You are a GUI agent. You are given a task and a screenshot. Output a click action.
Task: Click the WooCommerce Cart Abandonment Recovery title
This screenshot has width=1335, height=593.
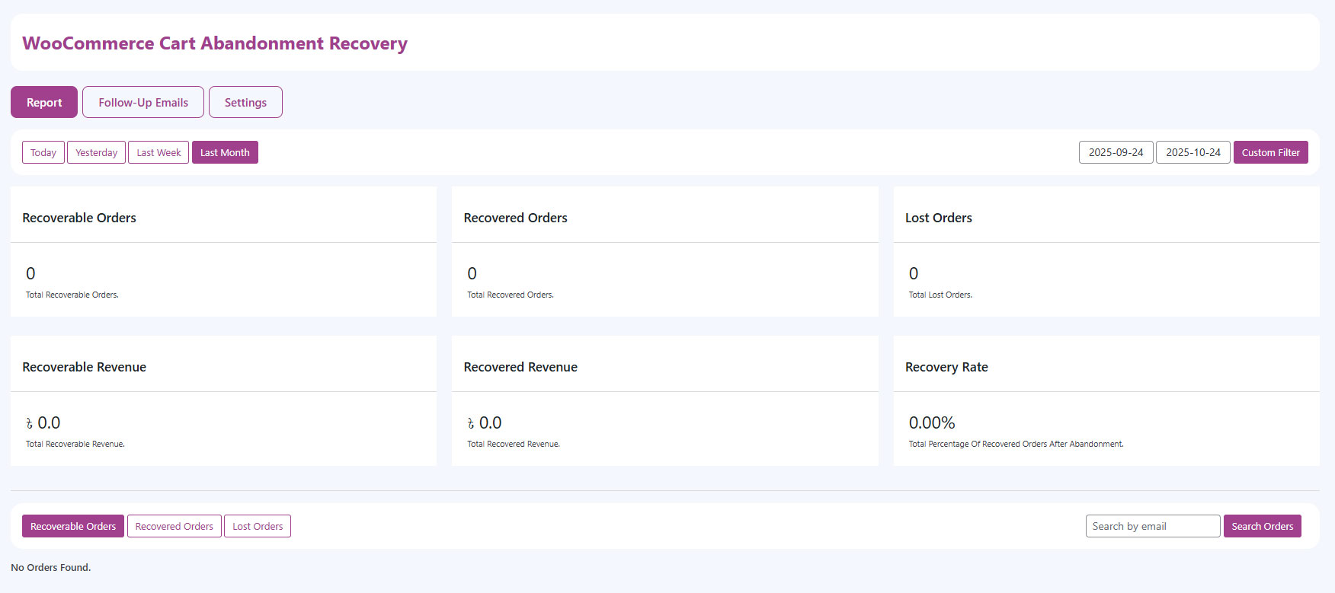click(x=215, y=43)
